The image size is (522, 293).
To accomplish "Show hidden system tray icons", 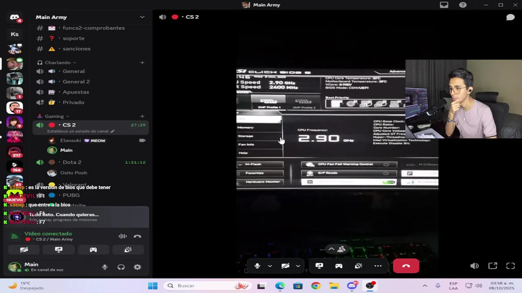I will (x=425, y=286).
